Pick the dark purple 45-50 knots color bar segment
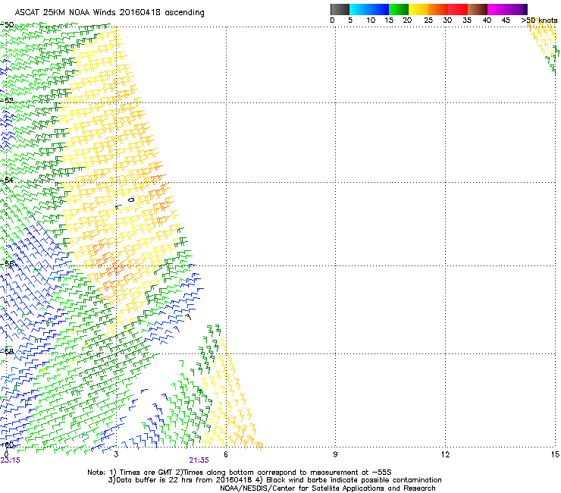 517,9
